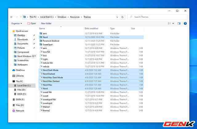Select Network in the sidebar
This screenshot has height=129, width=197.
point(18,111)
